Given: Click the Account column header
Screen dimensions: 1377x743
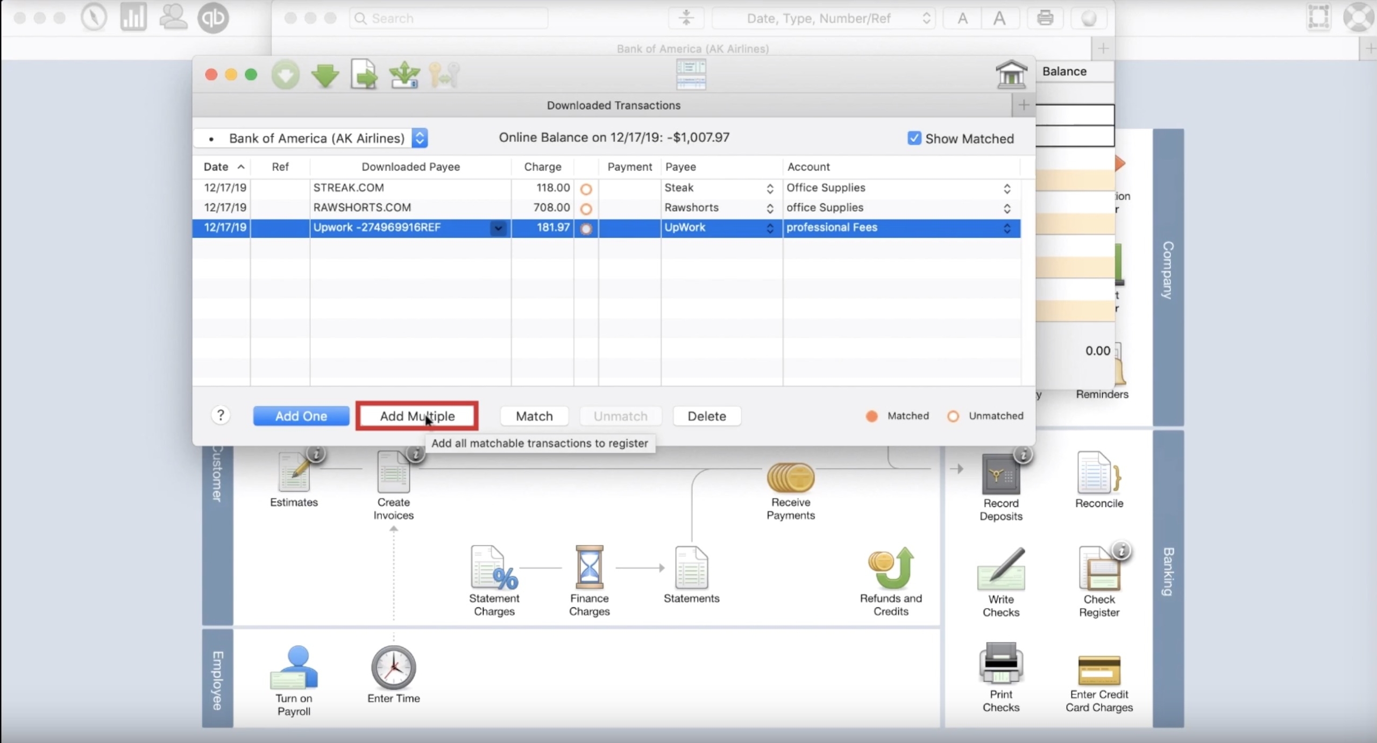Looking at the screenshot, I should pyautogui.click(x=901, y=167).
